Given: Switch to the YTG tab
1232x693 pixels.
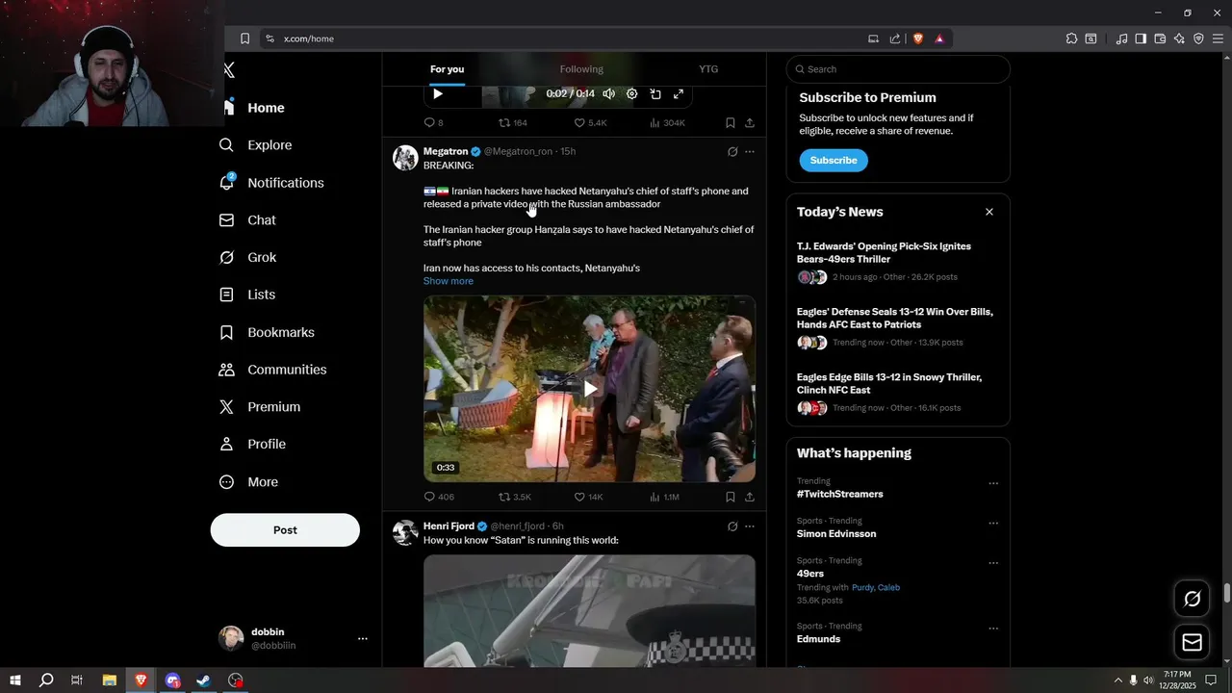Looking at the screenshot, I should tap(708, 69).
